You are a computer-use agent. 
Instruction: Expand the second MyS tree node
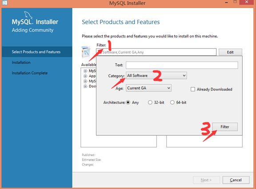coord(85,81)
